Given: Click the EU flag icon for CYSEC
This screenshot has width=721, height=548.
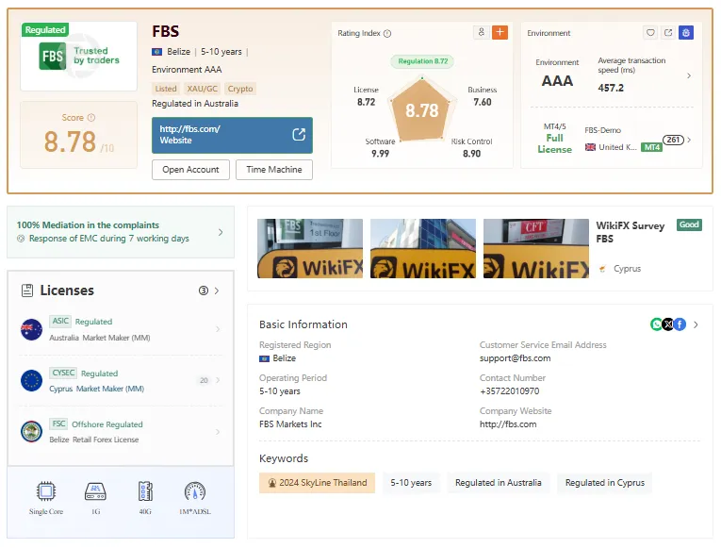Looking at the screenshot, I should click(32, 380).
